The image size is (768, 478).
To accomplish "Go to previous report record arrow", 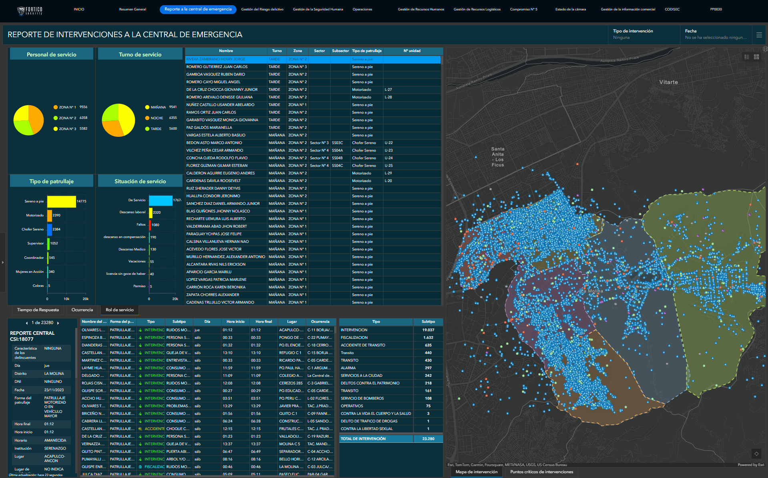I will (x=27, y=323).
